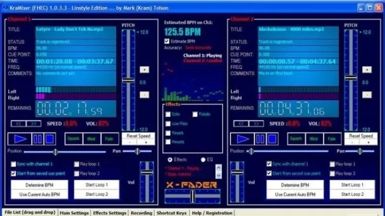Apply the Wind effect on Channel 1
385x216 pixels.
(91, 139)
